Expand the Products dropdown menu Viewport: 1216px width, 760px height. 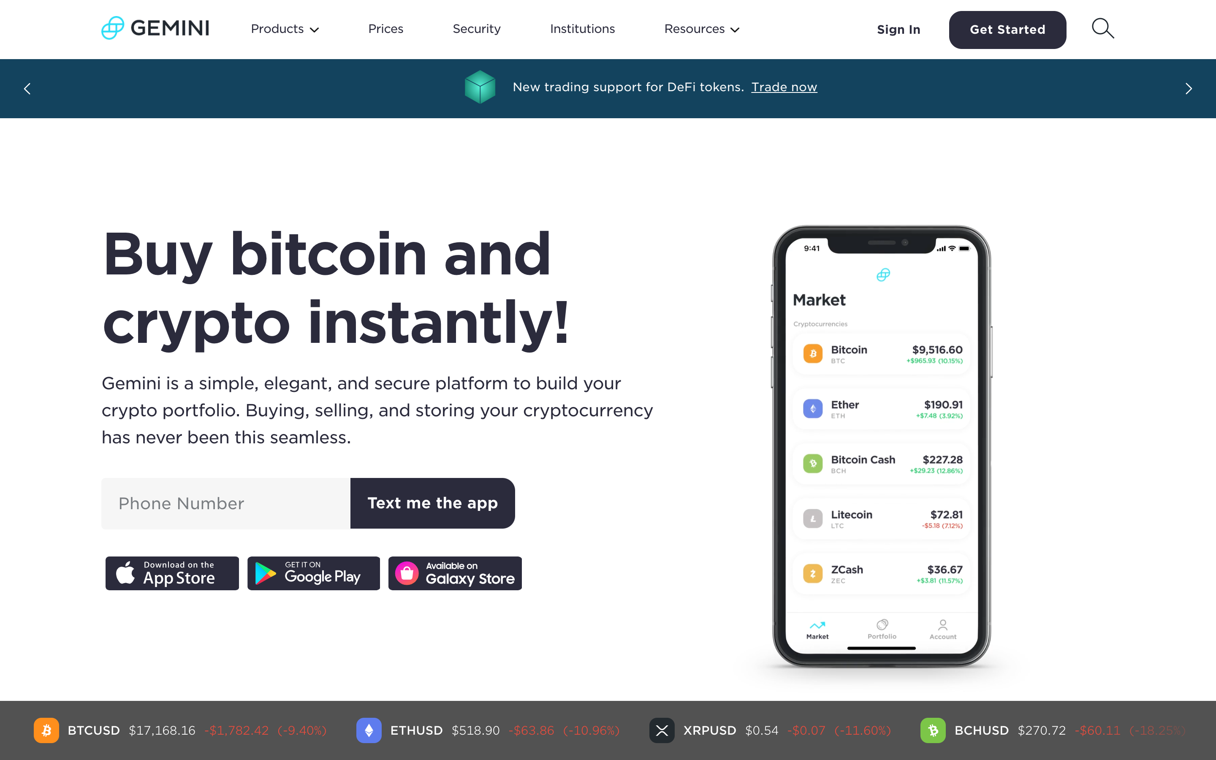click(284, 29)
